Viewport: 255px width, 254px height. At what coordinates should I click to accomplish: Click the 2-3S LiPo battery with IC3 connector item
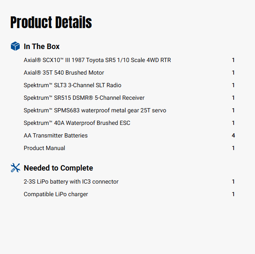pyautogui.click(x=71, y=182)
